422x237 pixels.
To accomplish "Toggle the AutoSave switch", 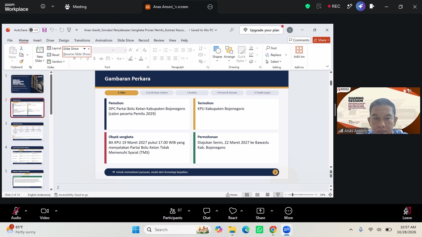I will [34, 30].
